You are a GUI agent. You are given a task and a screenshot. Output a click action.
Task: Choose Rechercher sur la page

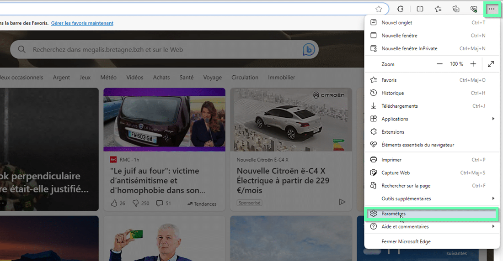(432, 185)
